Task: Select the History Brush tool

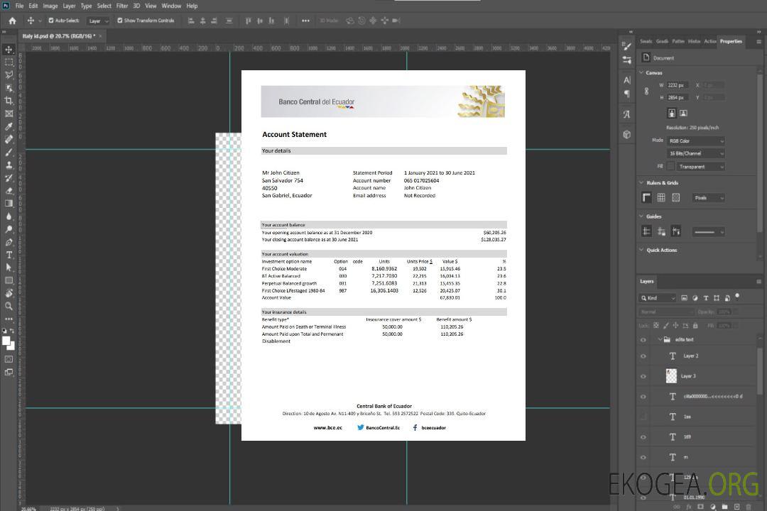Action: pyautogui.click(x=9, y=178)
